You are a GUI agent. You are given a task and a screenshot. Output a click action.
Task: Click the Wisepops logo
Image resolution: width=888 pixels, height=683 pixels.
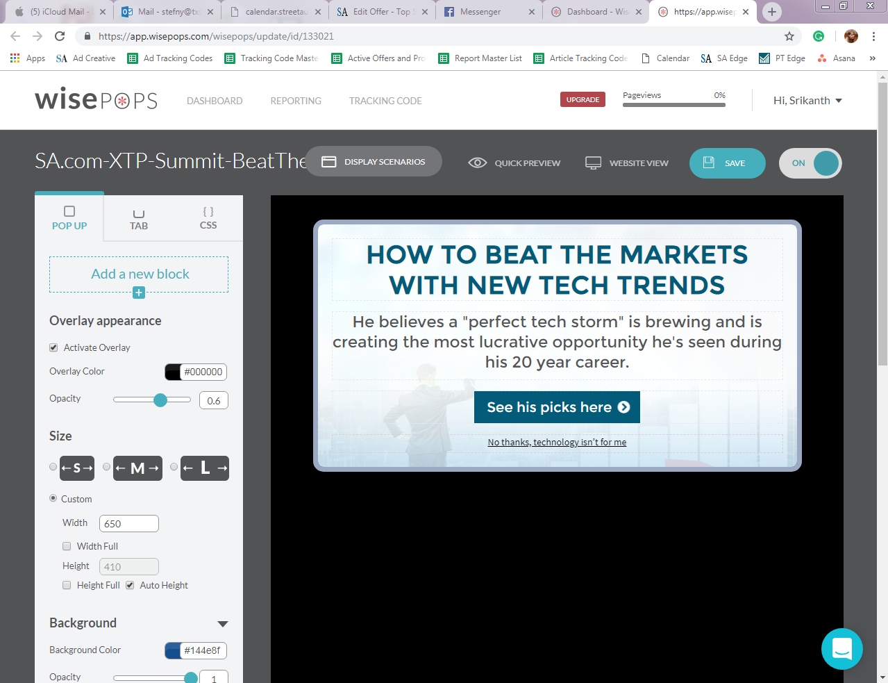click(x=97, y=100)
